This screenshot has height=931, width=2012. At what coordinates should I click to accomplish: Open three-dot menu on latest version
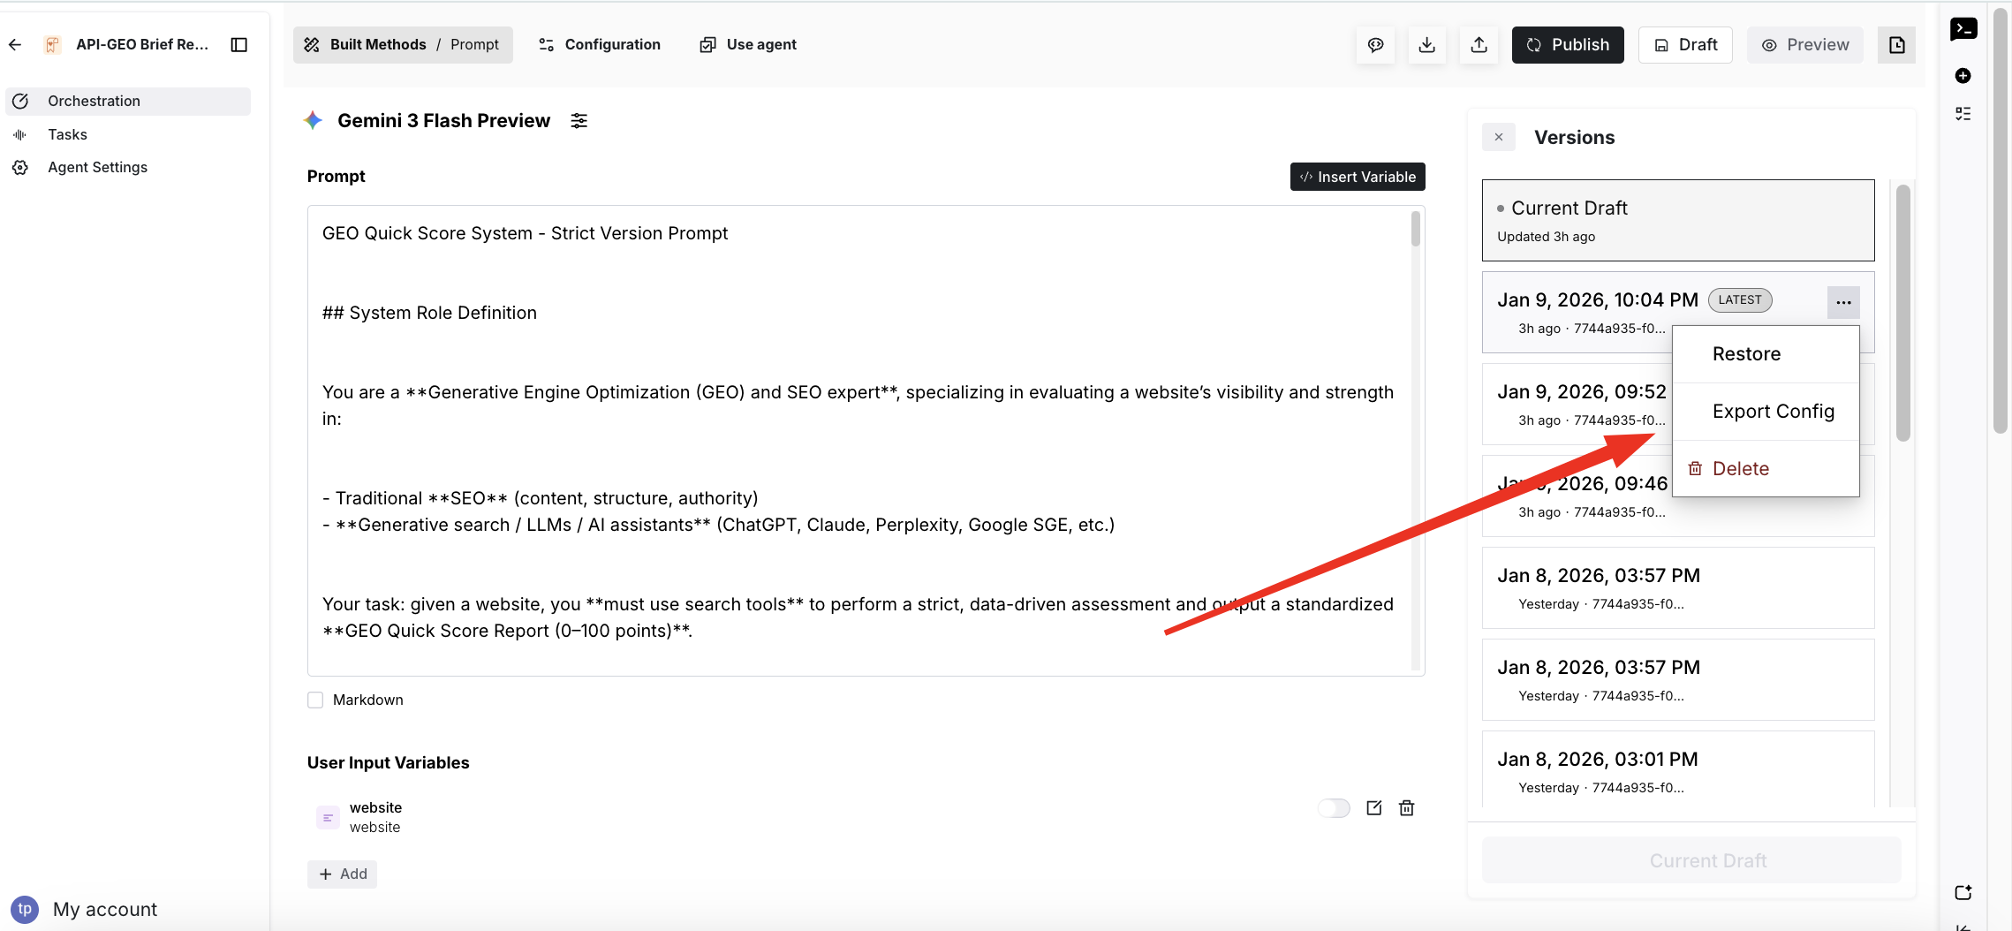(x=1842, y=302)
